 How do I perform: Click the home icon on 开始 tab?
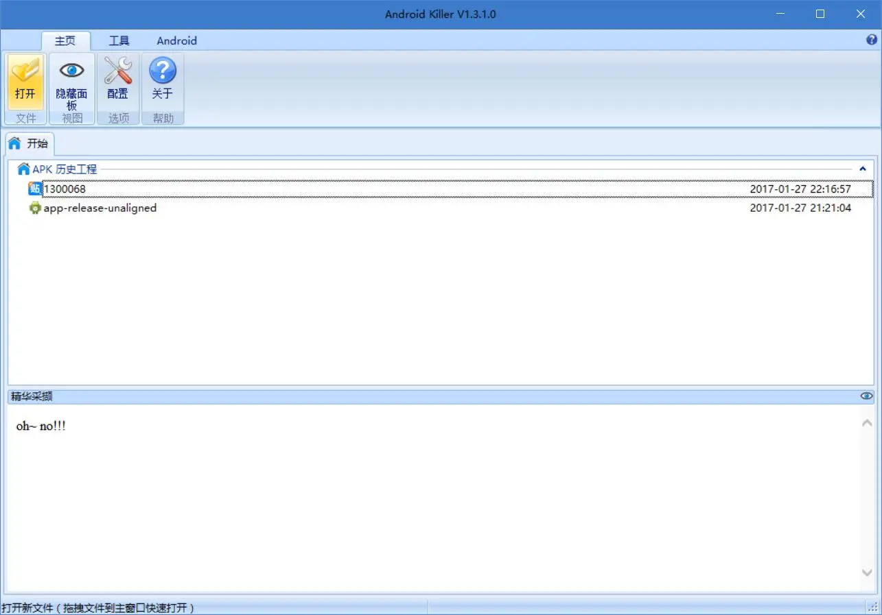[14, 143]
